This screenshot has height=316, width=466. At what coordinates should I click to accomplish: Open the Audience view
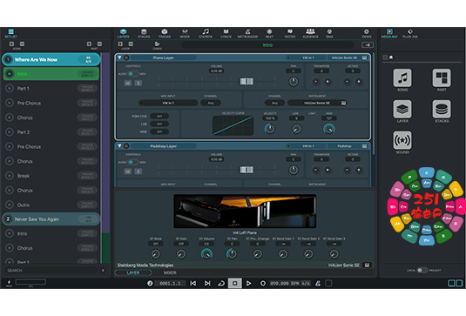click(310, 33)
